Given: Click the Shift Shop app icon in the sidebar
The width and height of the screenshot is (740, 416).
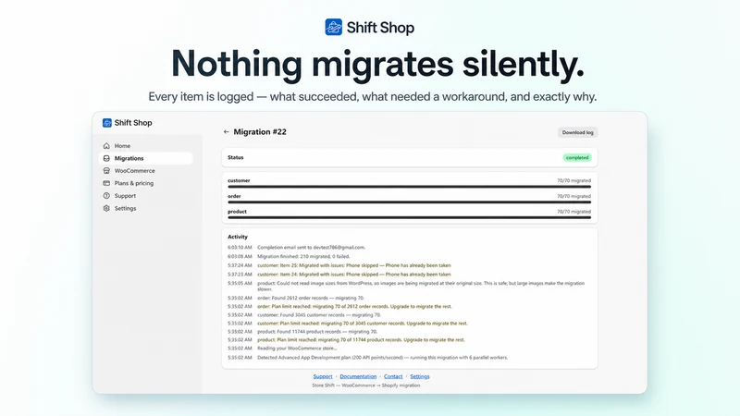Looking at the screenshot, I should 107,123.
